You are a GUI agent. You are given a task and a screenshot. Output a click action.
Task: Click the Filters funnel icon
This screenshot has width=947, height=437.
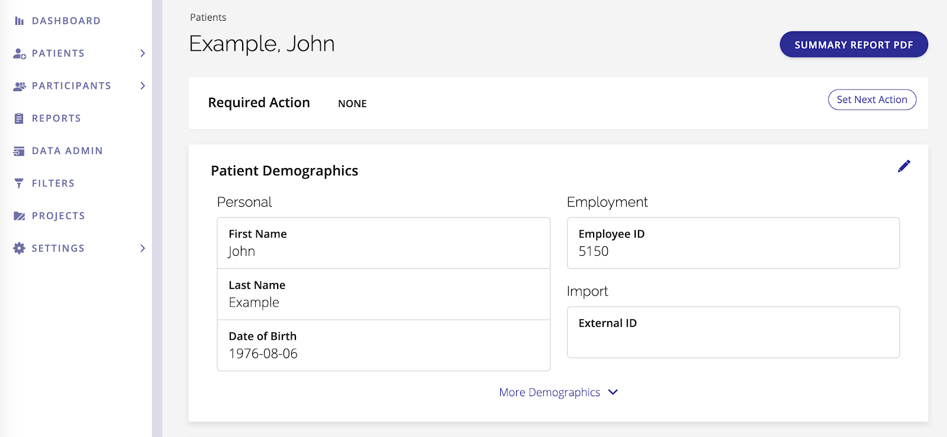pos(19,184)
